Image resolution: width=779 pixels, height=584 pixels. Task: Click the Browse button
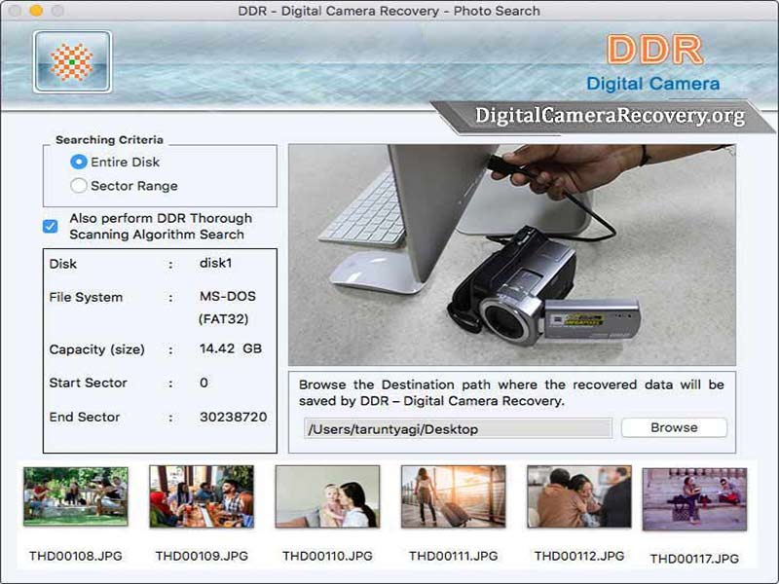coord(674,427)
